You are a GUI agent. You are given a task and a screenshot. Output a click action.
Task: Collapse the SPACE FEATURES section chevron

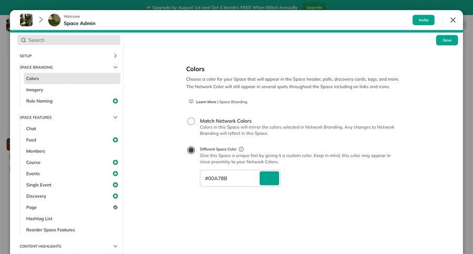pyautogui.click(x=115, y=117)
